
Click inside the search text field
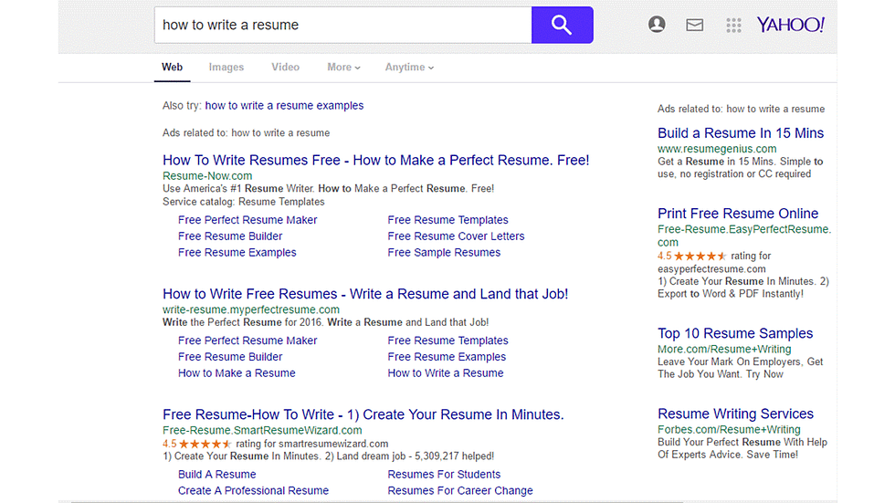pos(342,25)
